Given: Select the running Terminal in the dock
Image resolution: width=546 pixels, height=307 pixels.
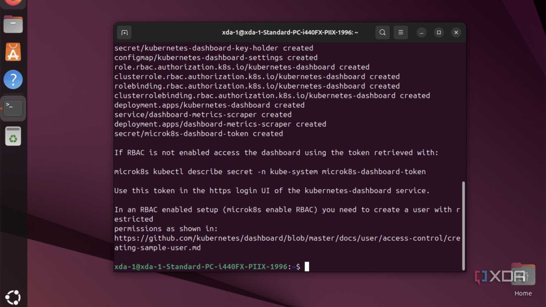Looking at the screenshot, I should [13, 108].
